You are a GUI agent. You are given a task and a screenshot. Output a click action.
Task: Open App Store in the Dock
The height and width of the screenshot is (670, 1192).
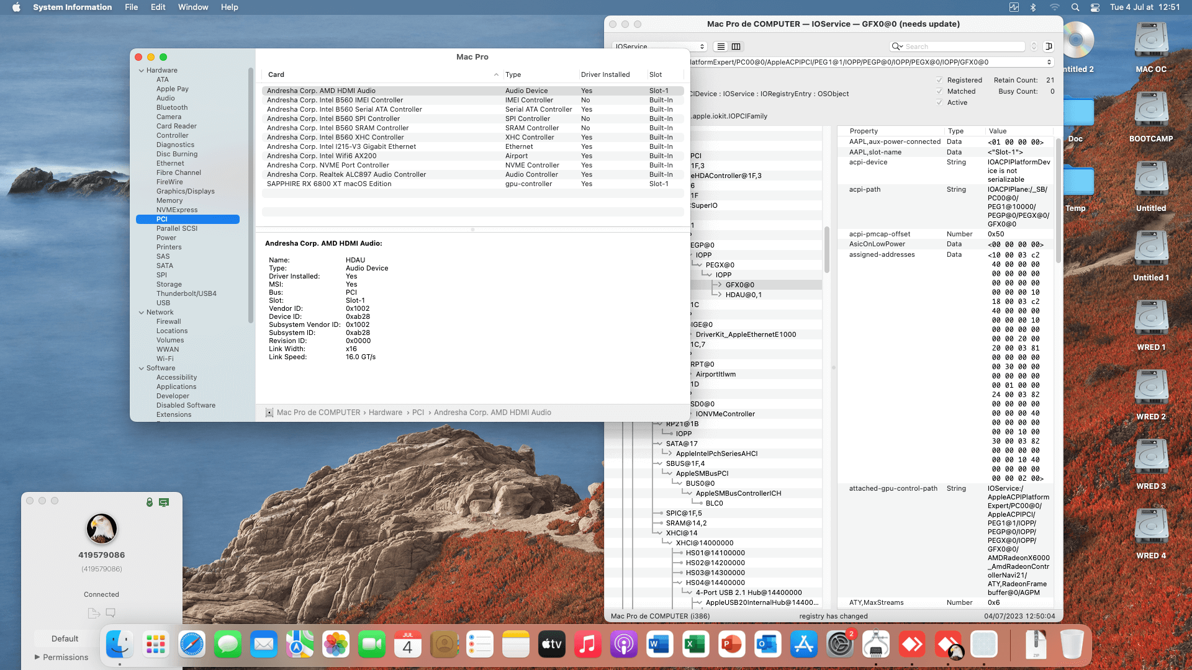pos(804,645)
